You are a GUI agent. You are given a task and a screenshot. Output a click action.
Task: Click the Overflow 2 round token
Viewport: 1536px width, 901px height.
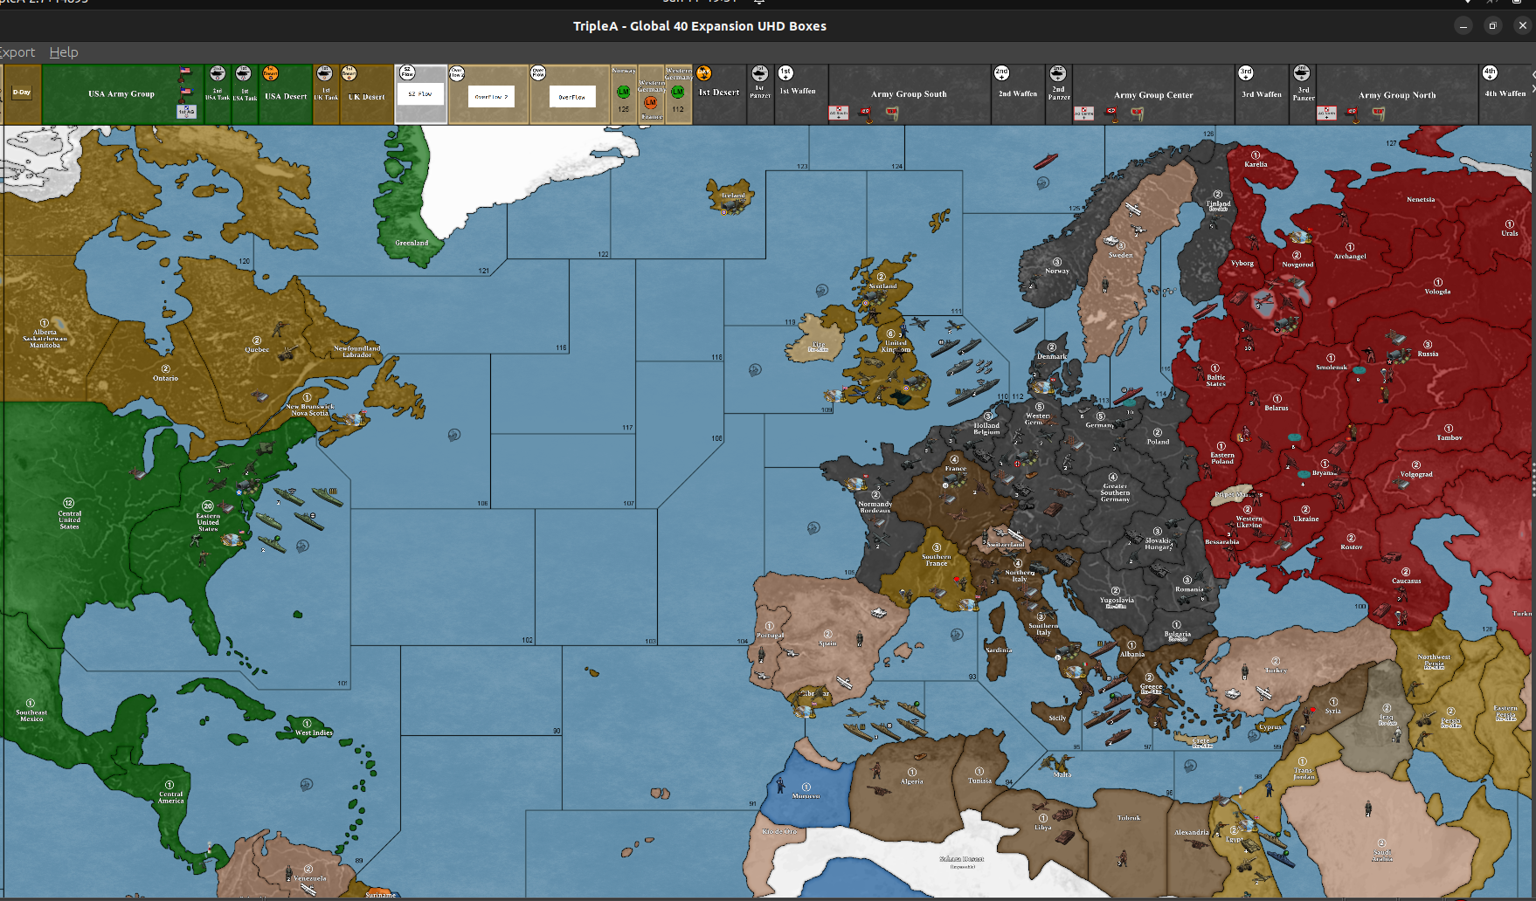point(457,74)
